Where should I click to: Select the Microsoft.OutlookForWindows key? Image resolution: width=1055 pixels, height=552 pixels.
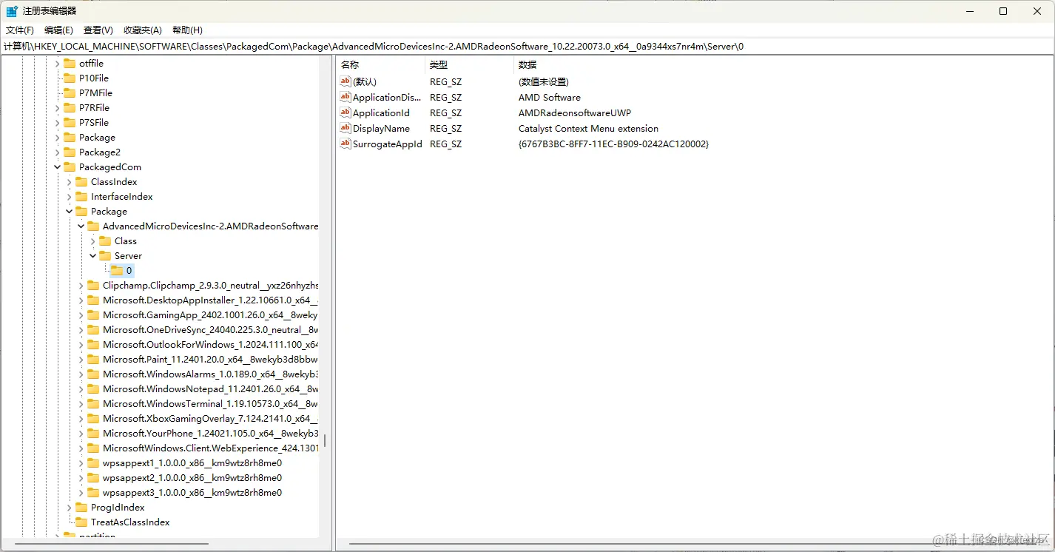pyautogui.click(x=210, y=345)
